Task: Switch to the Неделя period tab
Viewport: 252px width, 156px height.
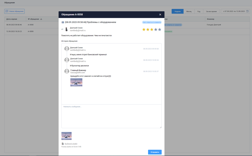Action: (x=177, y=11)
